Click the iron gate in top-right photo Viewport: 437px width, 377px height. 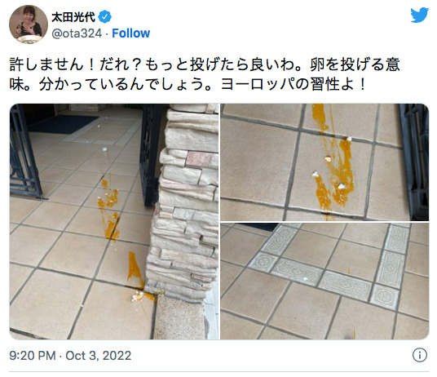point(414,160)
